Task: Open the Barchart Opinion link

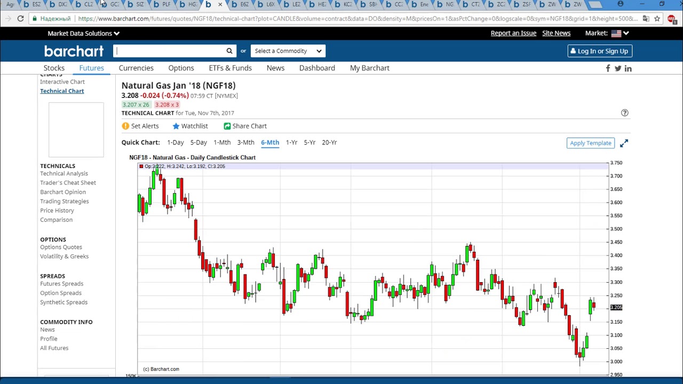Action: point(63,192)
